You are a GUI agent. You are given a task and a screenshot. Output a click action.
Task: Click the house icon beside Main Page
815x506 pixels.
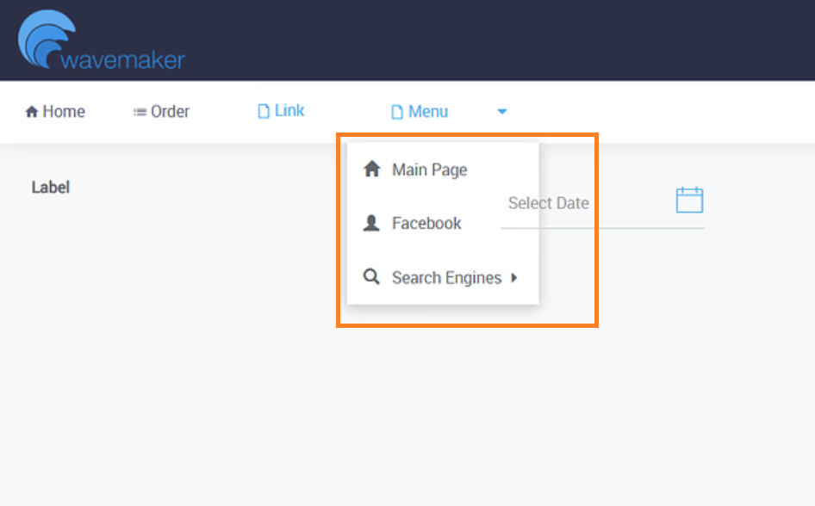372,169
